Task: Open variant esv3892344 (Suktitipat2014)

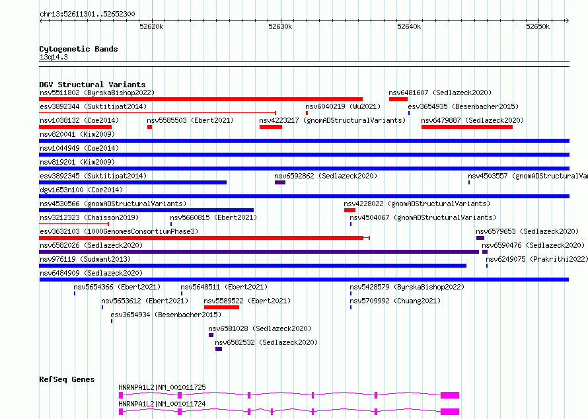Action: click(x=93, y=106)
